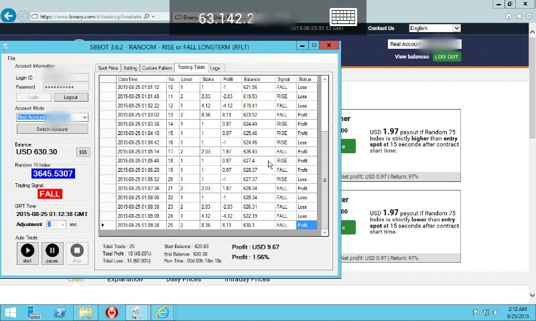
Task: Click the Logout button
Action: pyautogui.click(x=71, y=97)
